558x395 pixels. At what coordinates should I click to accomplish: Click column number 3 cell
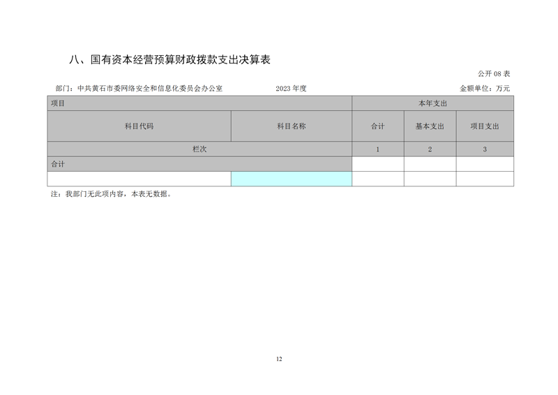coord(485,149)
